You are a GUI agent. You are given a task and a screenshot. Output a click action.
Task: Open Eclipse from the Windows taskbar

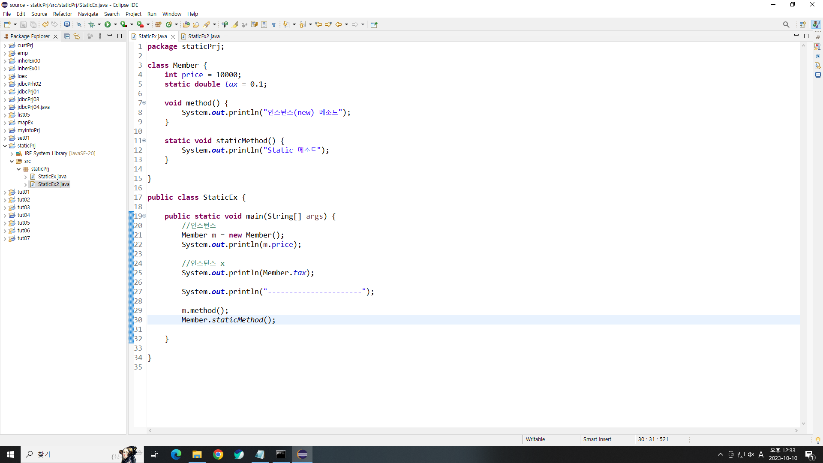pos(302,454)
